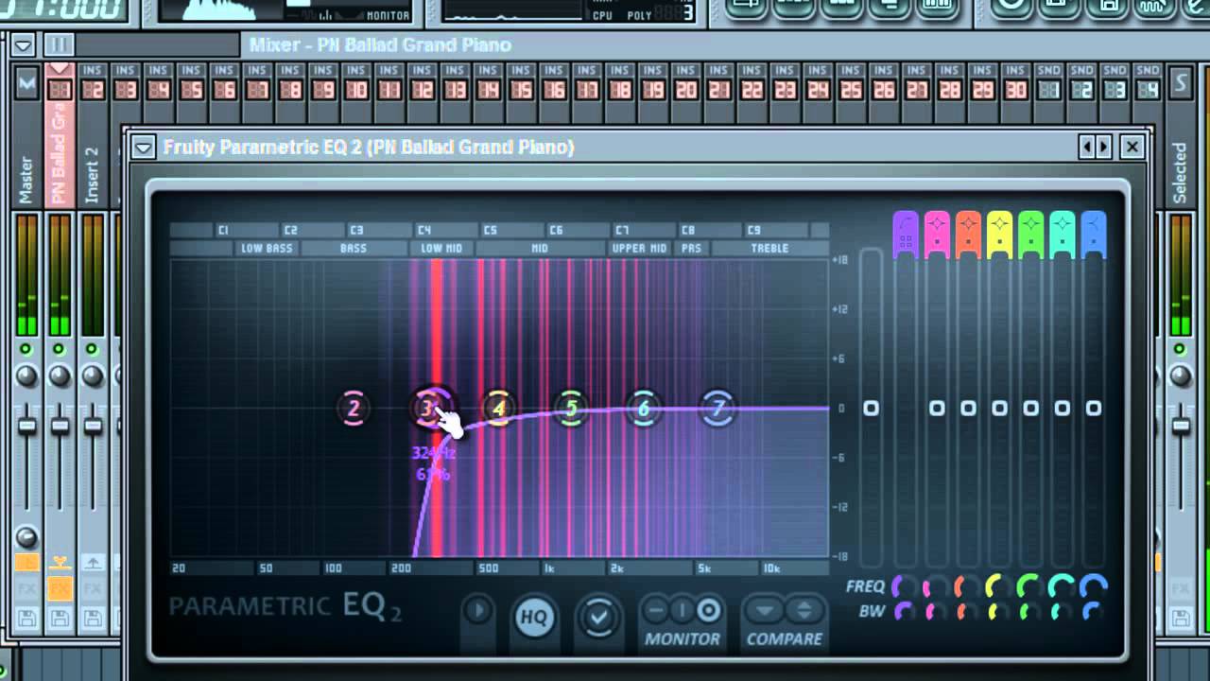Open the orange band 3 type selector

point(968,235)
